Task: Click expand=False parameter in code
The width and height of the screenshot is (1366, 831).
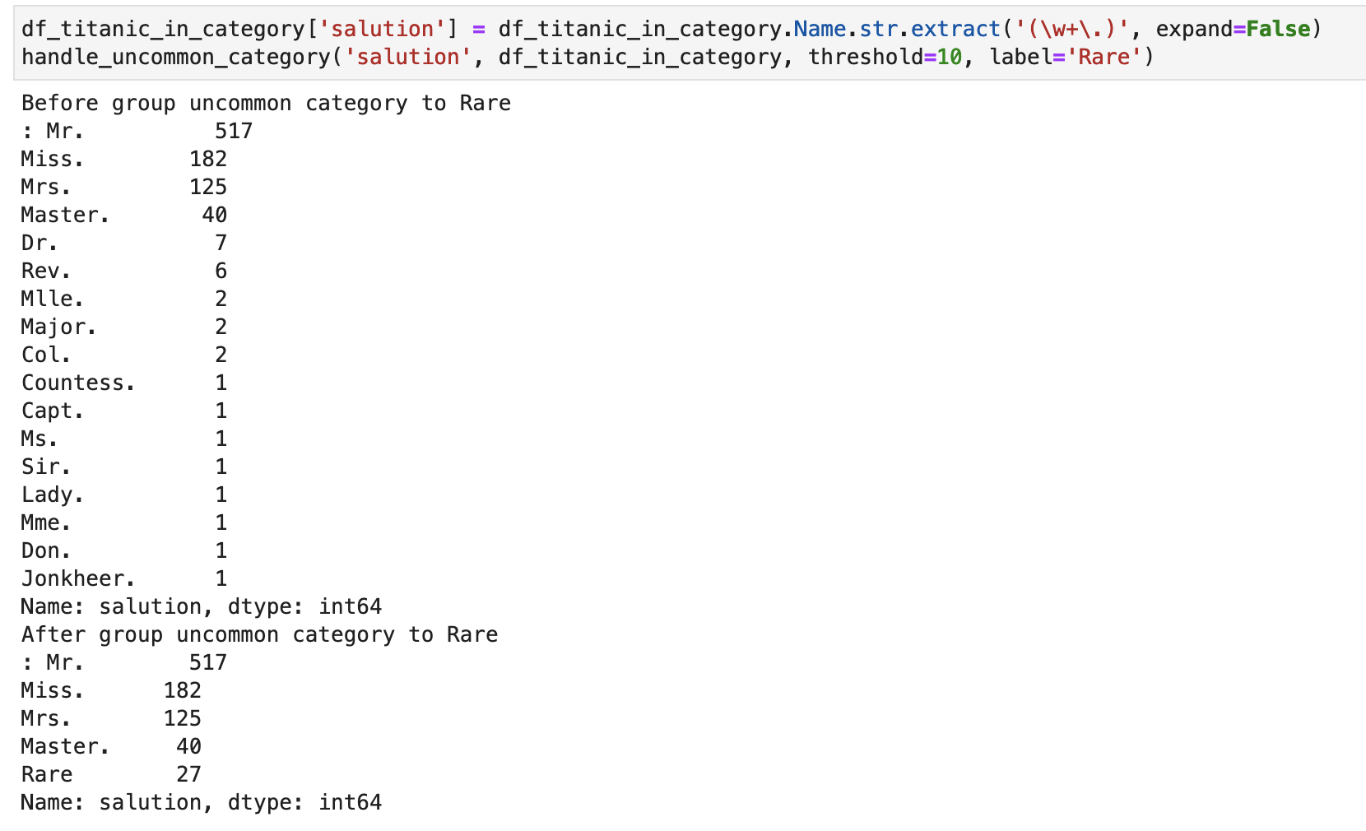Action: click(x=1233, y=29)
